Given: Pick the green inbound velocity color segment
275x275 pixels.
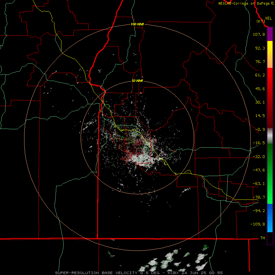Looking at the screenshot, I should [270, 174].
